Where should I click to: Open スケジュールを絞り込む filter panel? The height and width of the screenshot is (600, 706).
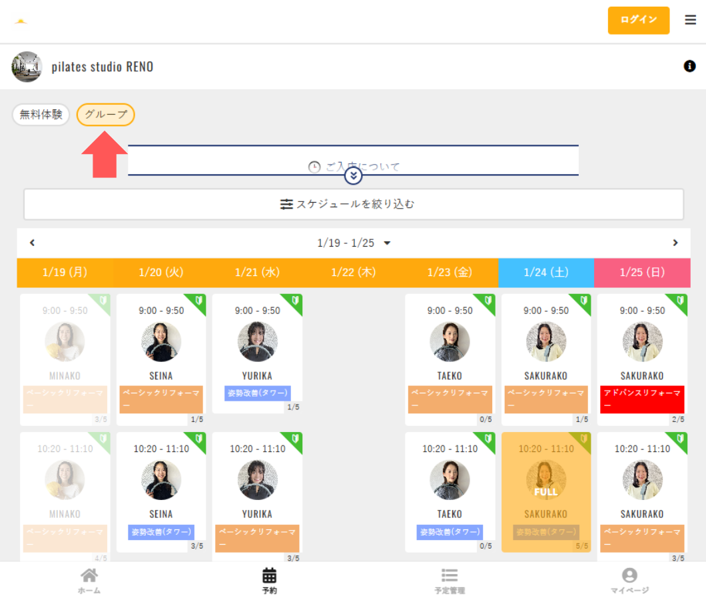(354, 204)
